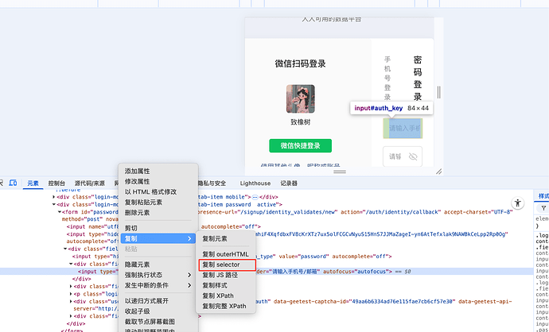Collapse the form id="password" node
This screenshot has width=549, height=332.
pos(60,212)
